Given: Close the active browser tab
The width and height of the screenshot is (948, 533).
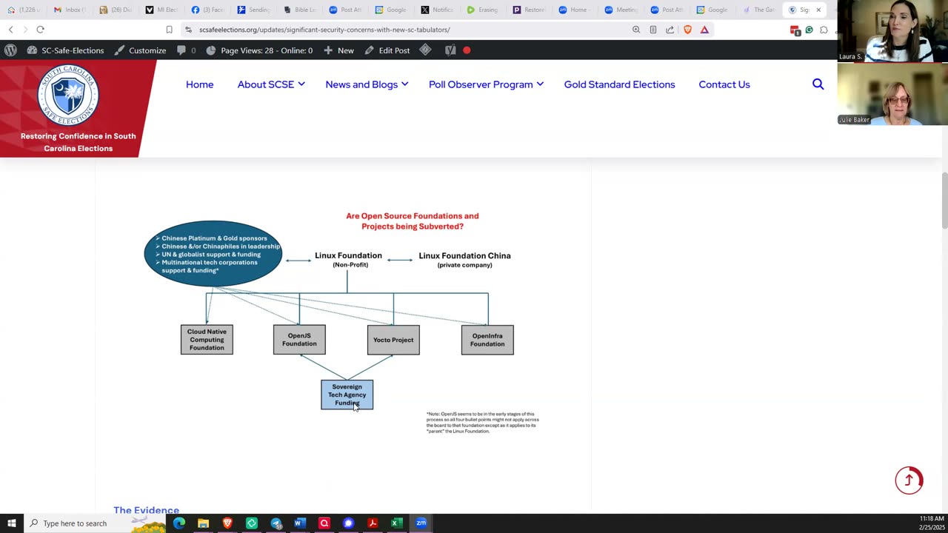Looking at the screenshot, I should pyautogui.click(x=818, y=10).
